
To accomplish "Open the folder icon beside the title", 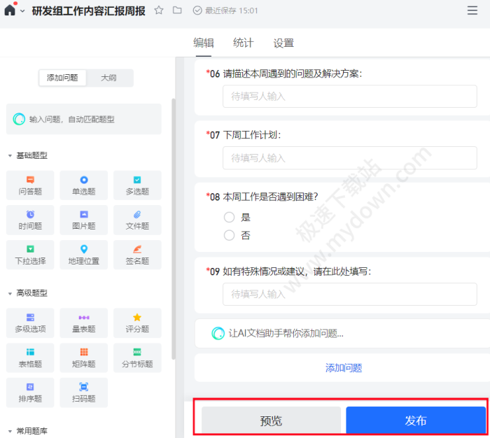I will (x=177, y=10).
